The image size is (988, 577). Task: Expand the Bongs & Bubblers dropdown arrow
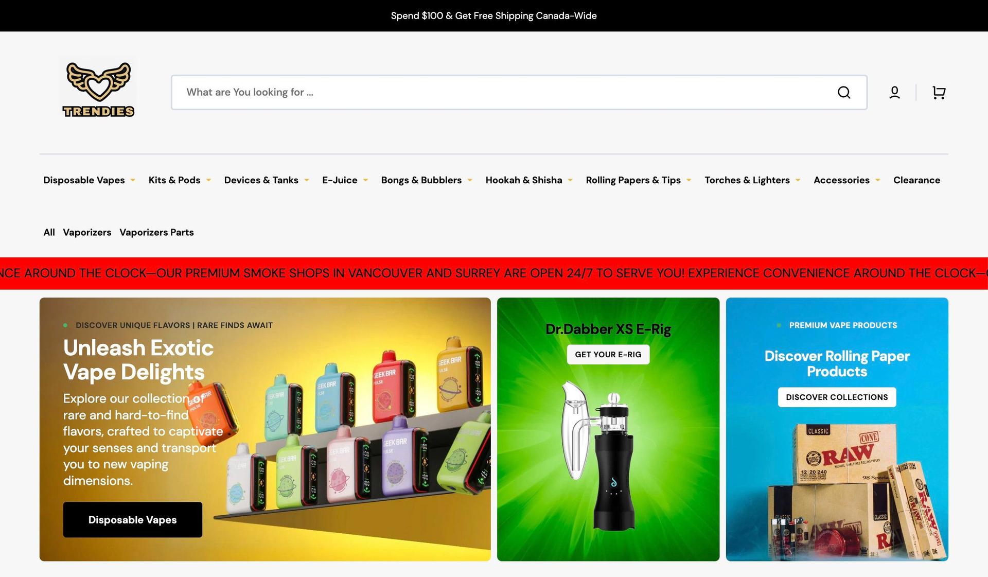coord(470,180)
